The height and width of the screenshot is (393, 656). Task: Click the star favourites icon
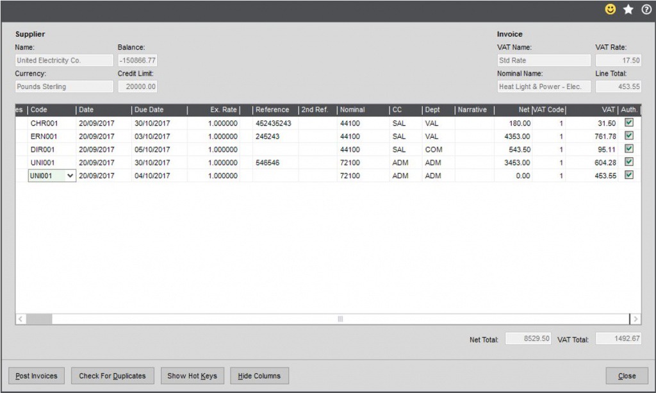point(628,9)
